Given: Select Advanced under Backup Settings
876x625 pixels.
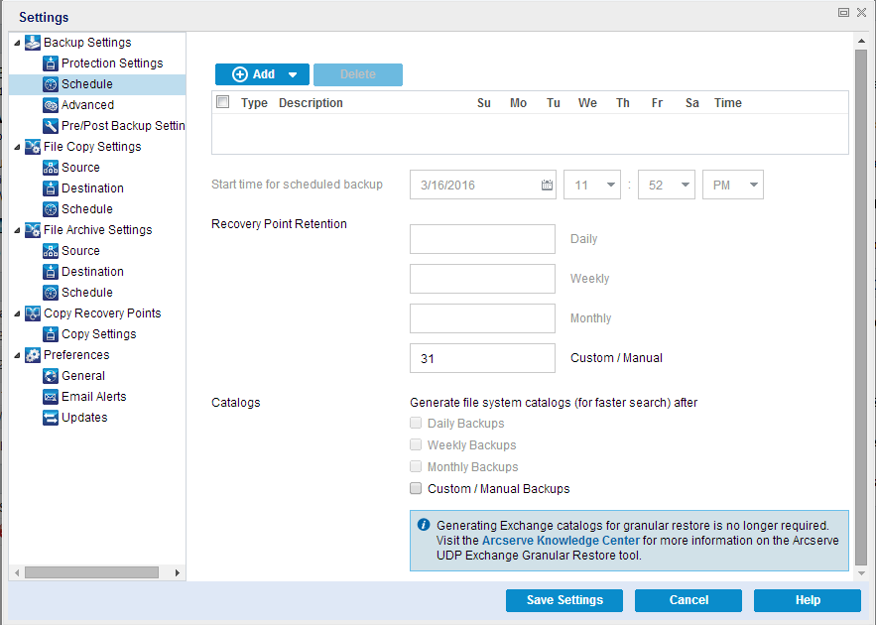Looking at the screenshot, I should pyautogui.click(x=87, y=105).
